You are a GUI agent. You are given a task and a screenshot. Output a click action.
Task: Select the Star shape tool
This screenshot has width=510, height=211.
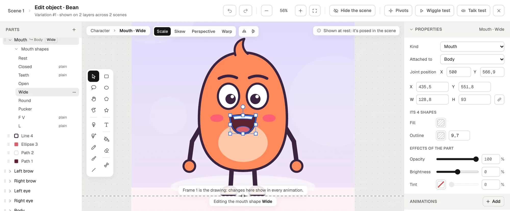[x=106, y=110]
